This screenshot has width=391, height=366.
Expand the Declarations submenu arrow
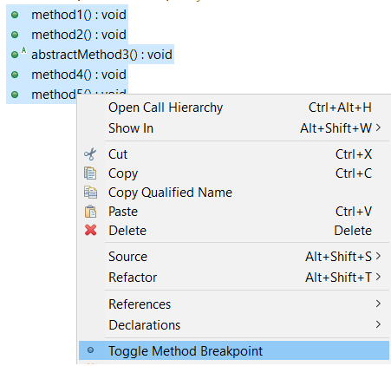(378, 324)
